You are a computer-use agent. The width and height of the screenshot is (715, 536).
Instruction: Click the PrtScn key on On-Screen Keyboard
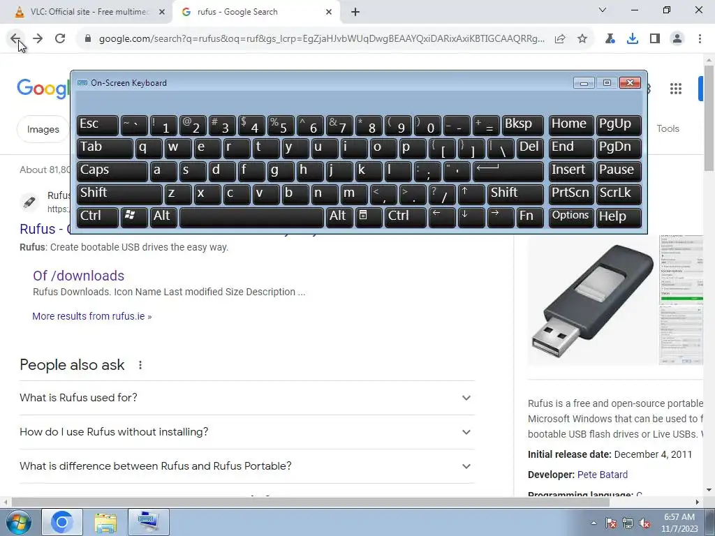(x=571, y=194)
